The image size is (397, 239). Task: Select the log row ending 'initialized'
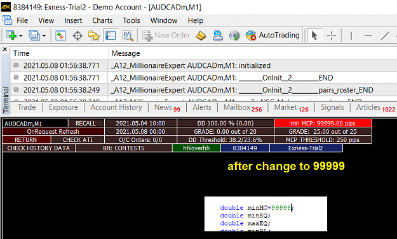tap(203, 66)
